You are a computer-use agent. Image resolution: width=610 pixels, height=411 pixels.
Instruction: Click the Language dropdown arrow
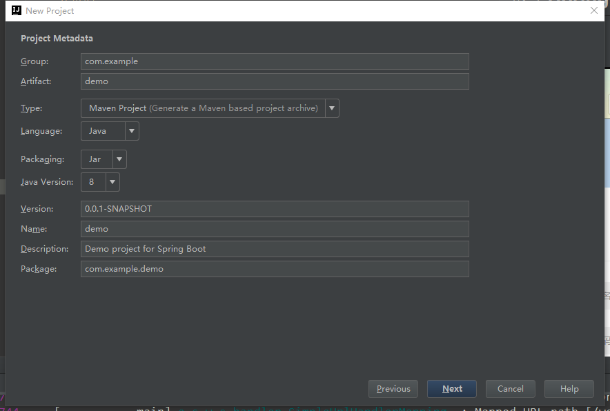pyautogui.click(x=132, y=131)
